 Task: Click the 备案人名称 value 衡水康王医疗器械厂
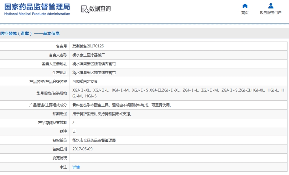coord(88,55)
